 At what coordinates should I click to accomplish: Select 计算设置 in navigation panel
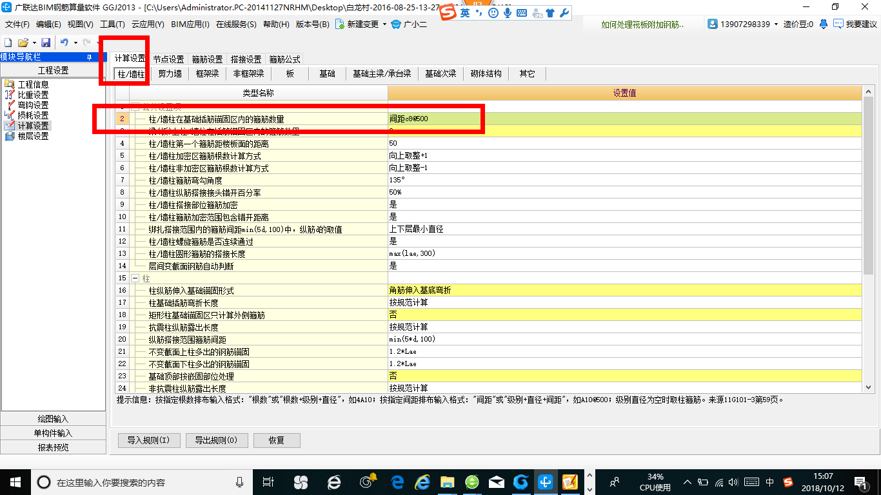pos(33,126)
